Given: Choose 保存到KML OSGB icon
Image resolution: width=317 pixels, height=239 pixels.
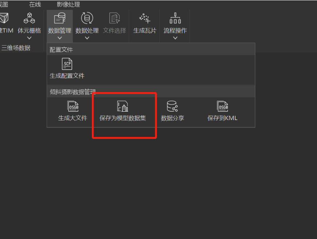Looking at the screenshot, I should (x=222, y=106).
